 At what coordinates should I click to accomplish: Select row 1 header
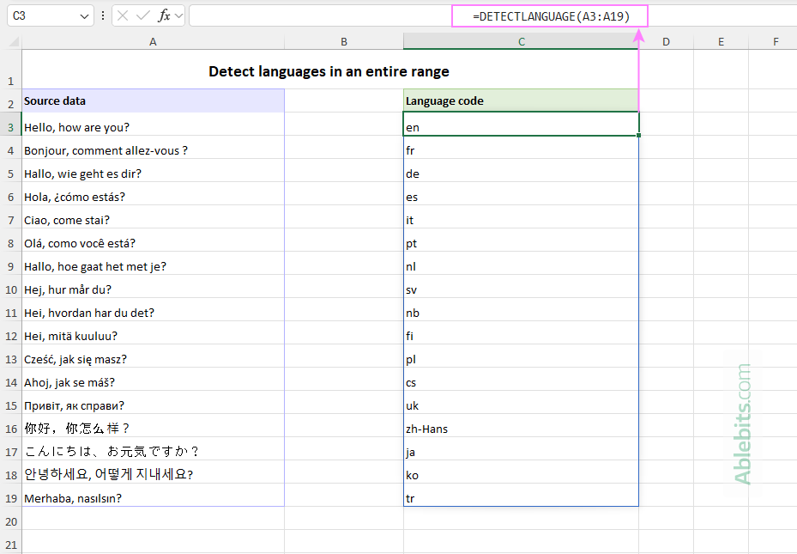coord(10,70)
